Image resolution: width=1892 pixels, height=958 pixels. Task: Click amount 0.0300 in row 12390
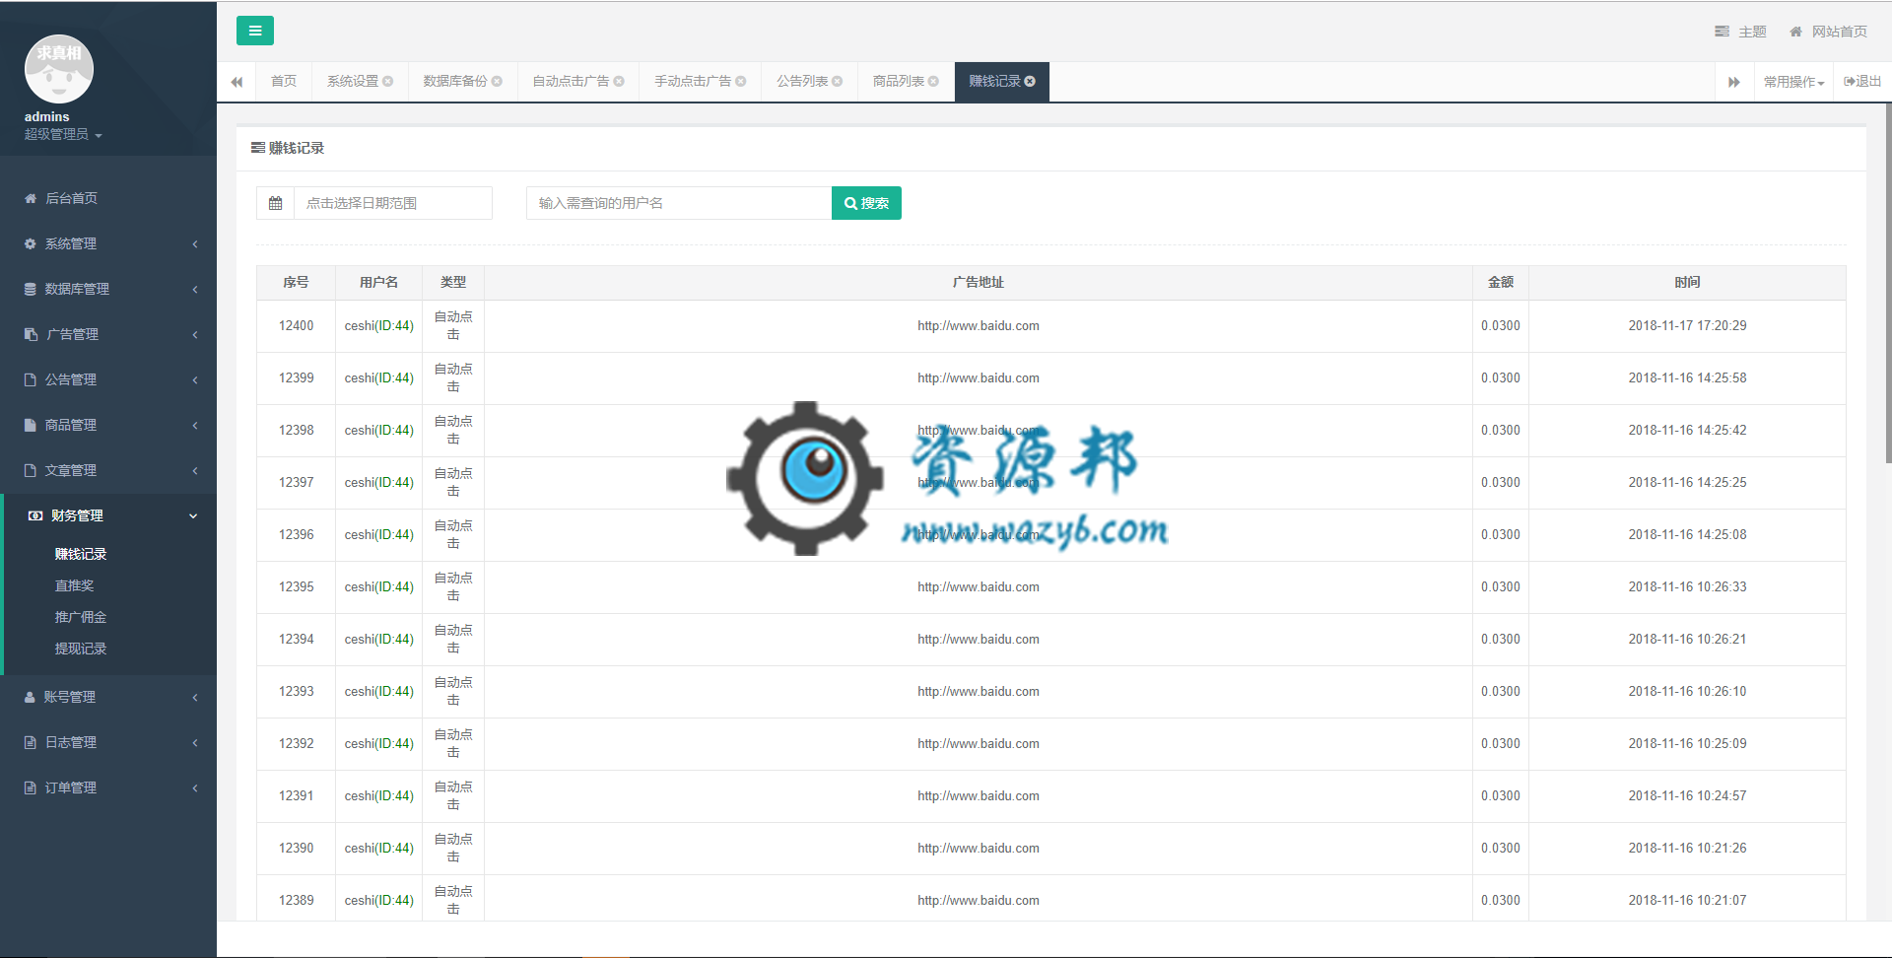coord(1500,848)
